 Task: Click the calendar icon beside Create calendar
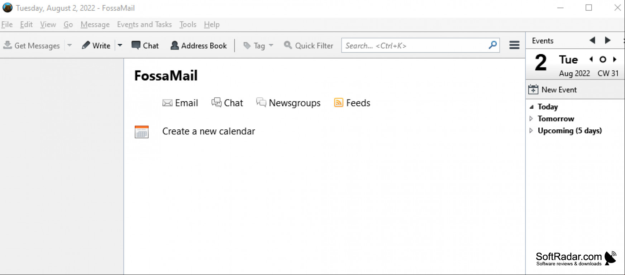pos(142,132)
